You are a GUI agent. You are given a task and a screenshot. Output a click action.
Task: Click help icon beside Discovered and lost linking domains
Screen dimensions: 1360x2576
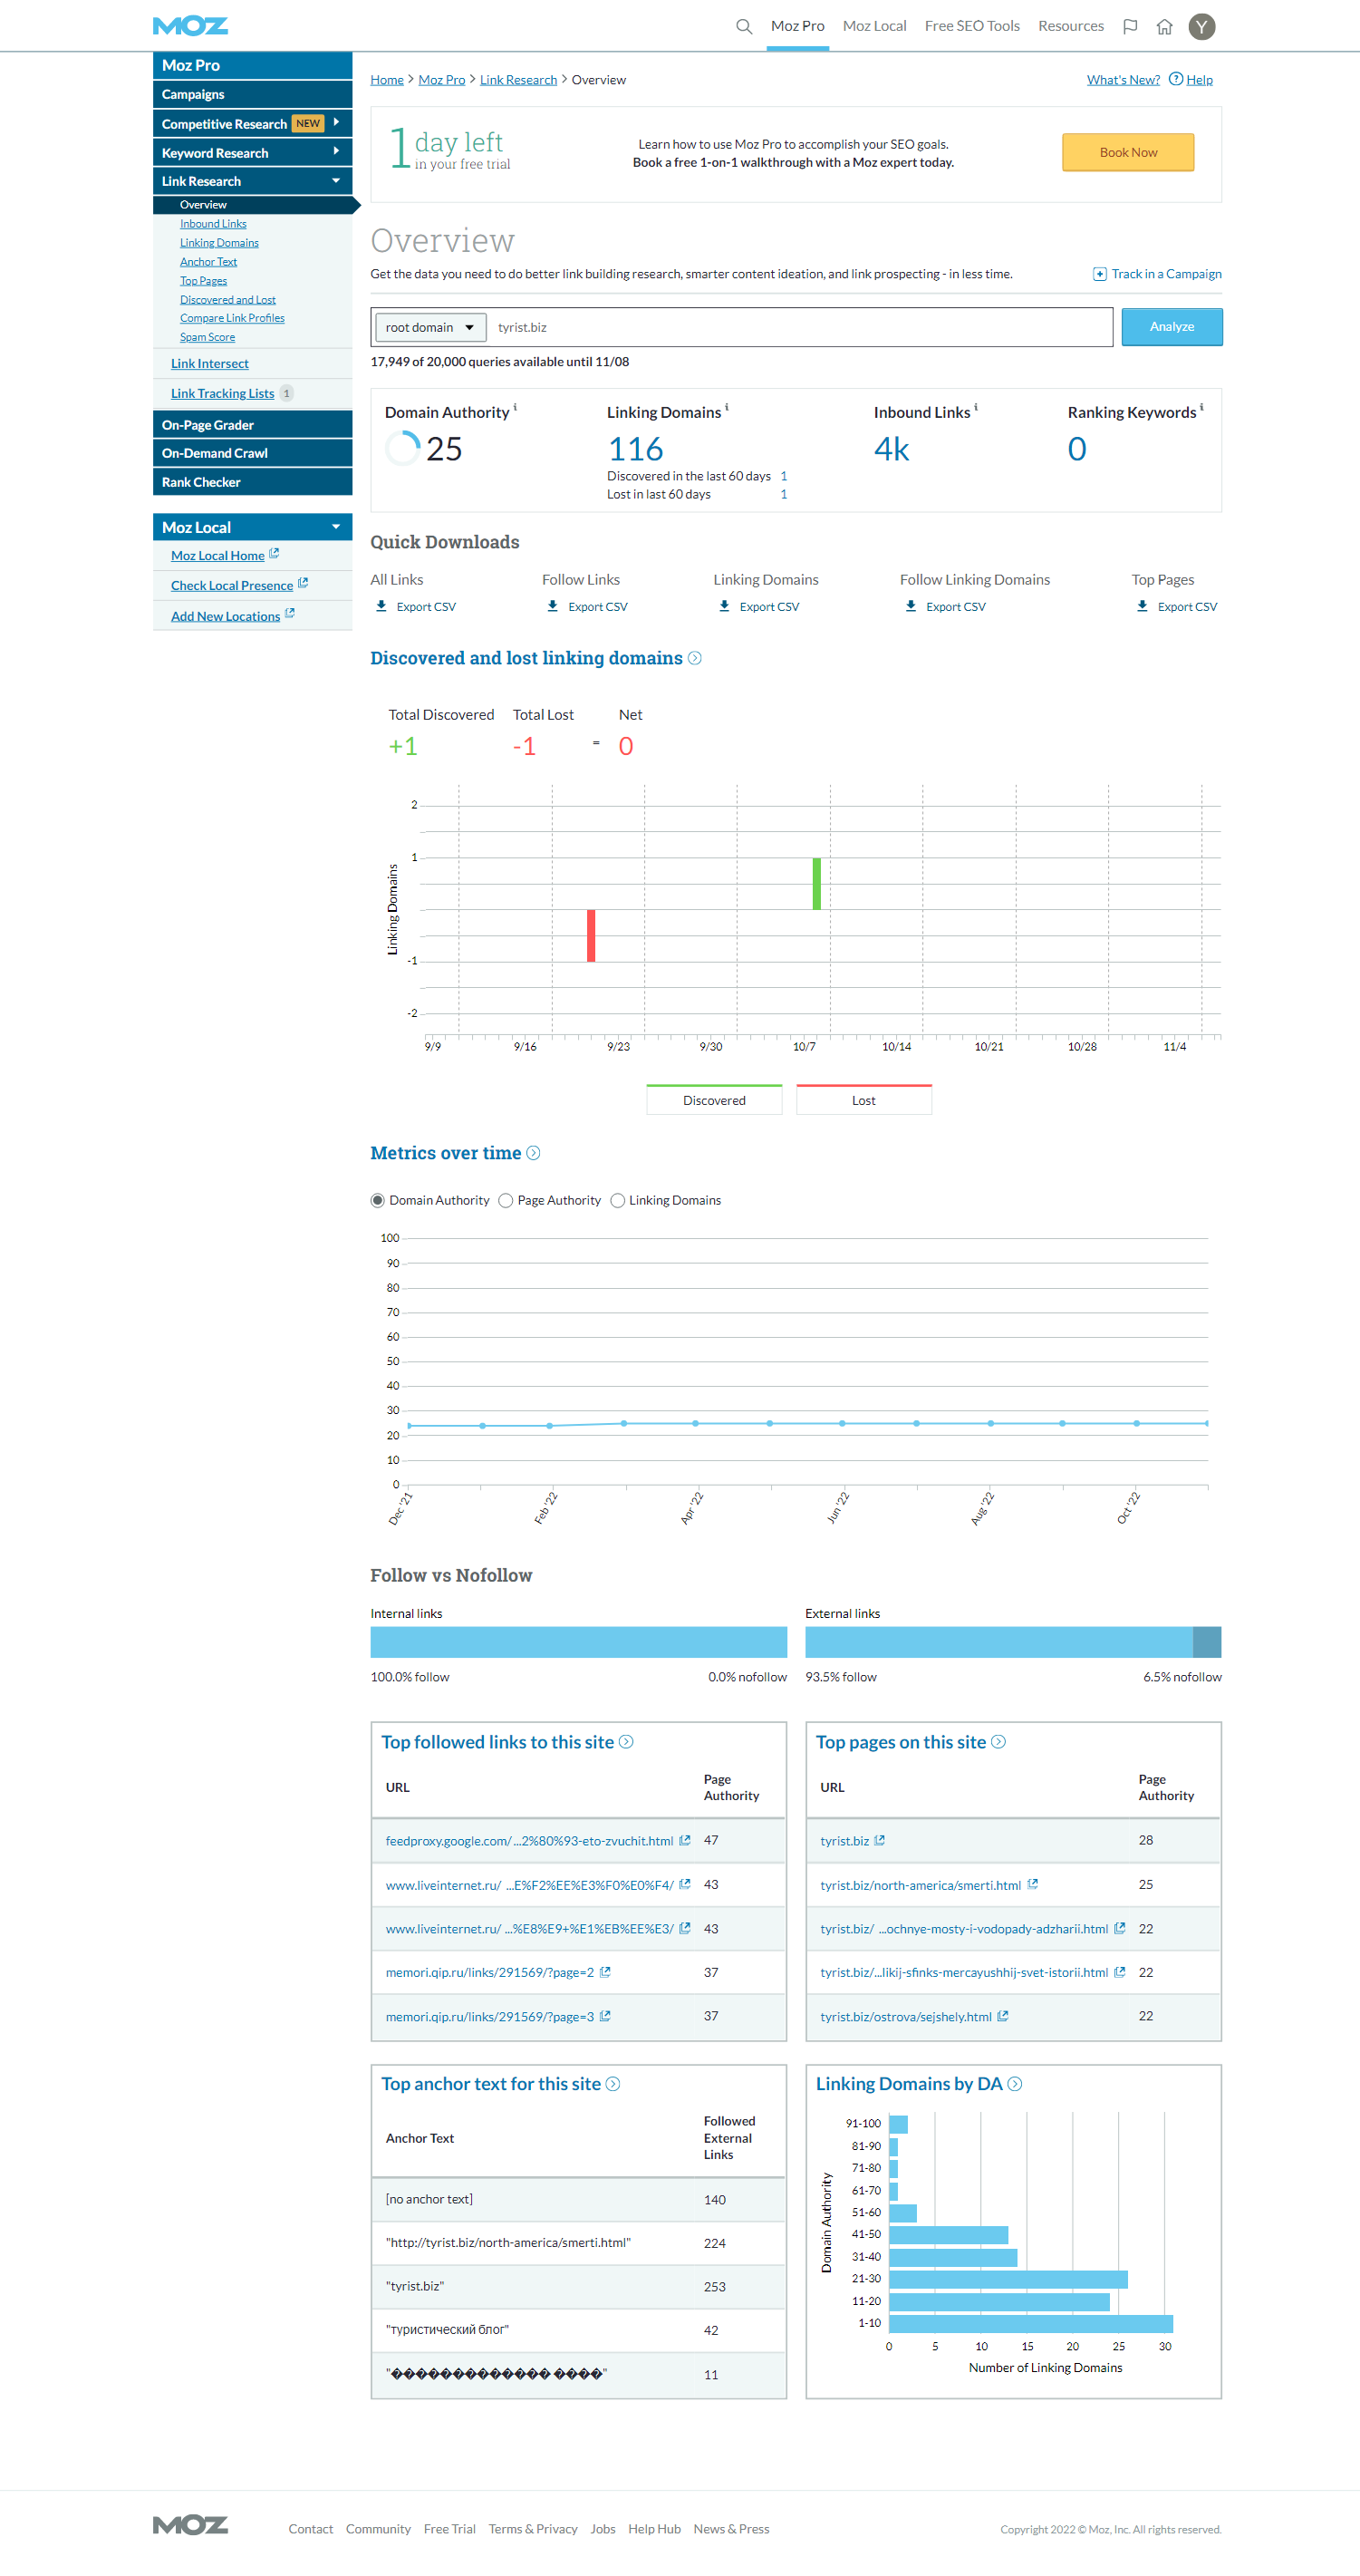click(696, 658)
